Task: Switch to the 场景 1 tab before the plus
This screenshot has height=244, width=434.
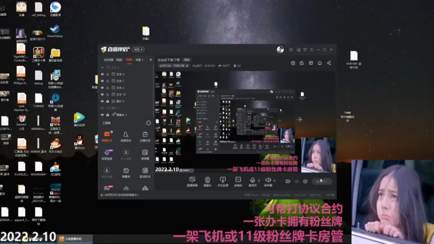Action: pos(139,60)
